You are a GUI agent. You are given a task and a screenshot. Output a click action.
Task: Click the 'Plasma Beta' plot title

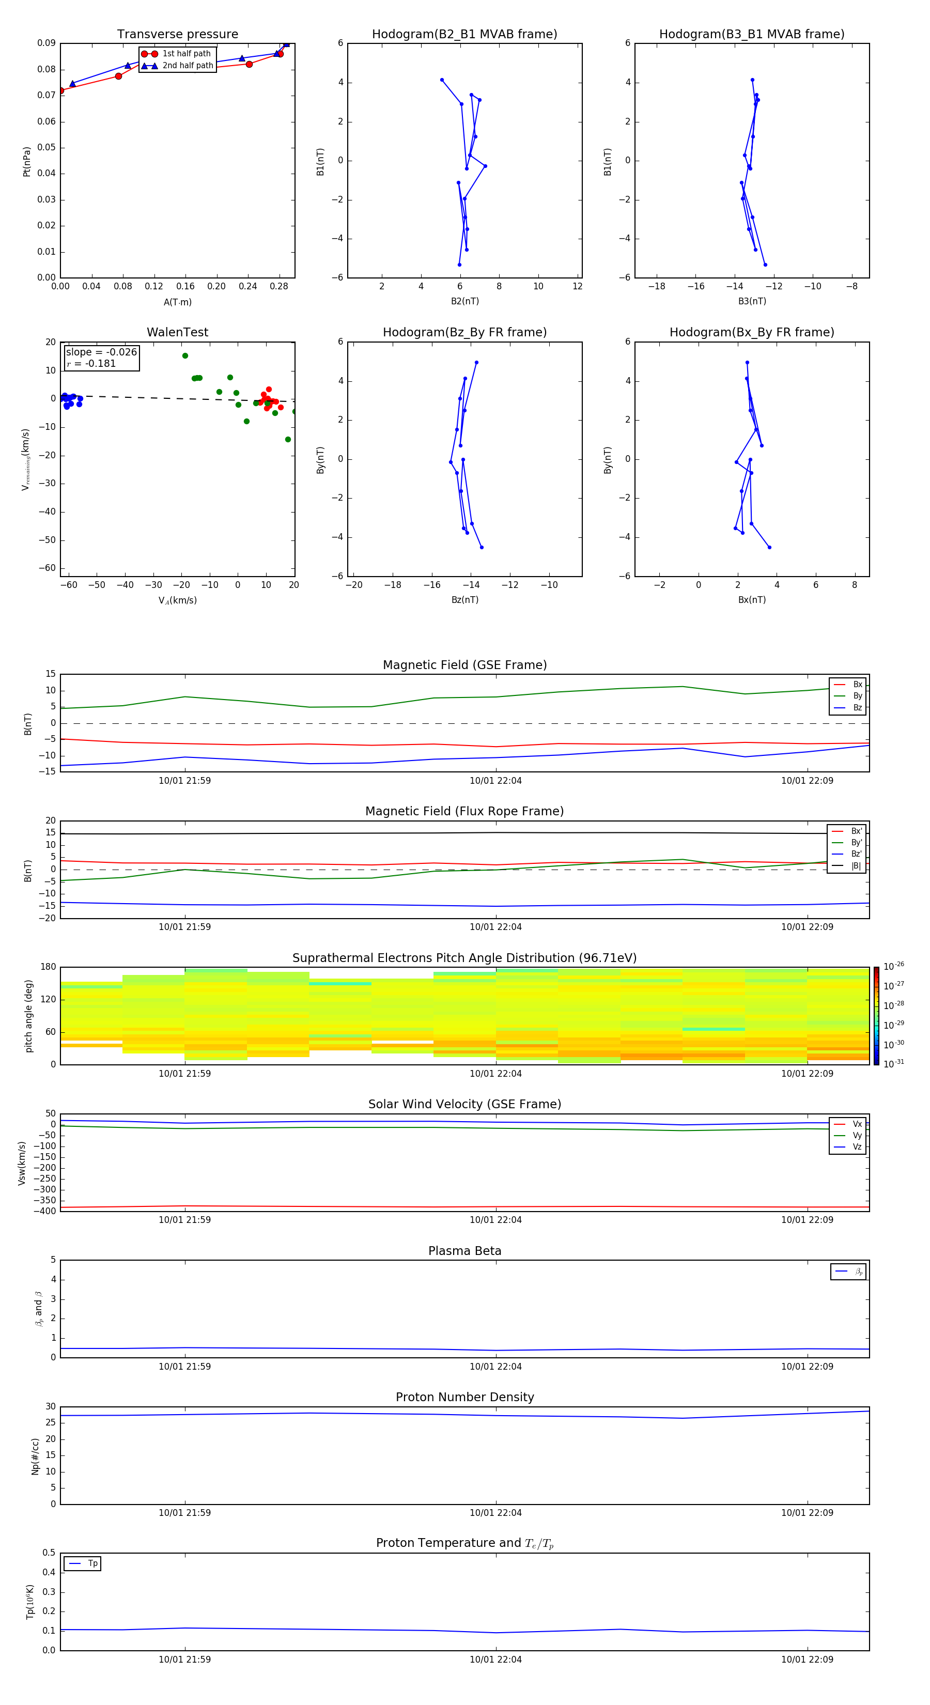pyautogui.click(x=464, y=1251)
